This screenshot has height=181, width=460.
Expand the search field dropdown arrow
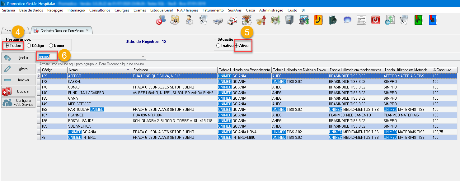click(x=143, y=57)
